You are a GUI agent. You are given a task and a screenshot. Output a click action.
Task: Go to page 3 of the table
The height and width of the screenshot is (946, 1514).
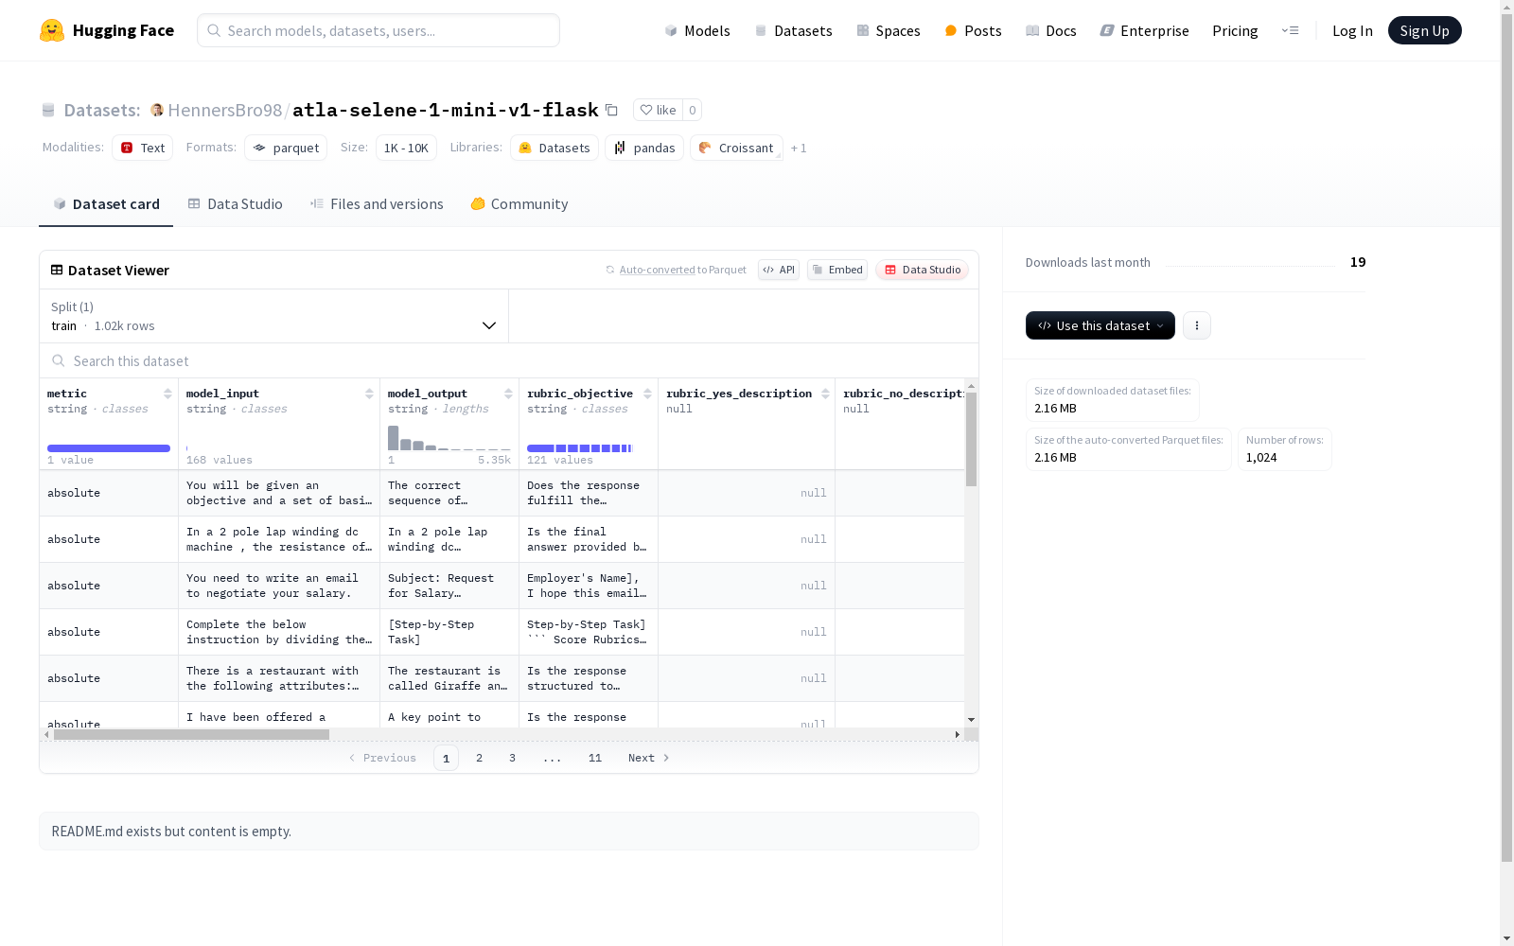tap(512, 758)
